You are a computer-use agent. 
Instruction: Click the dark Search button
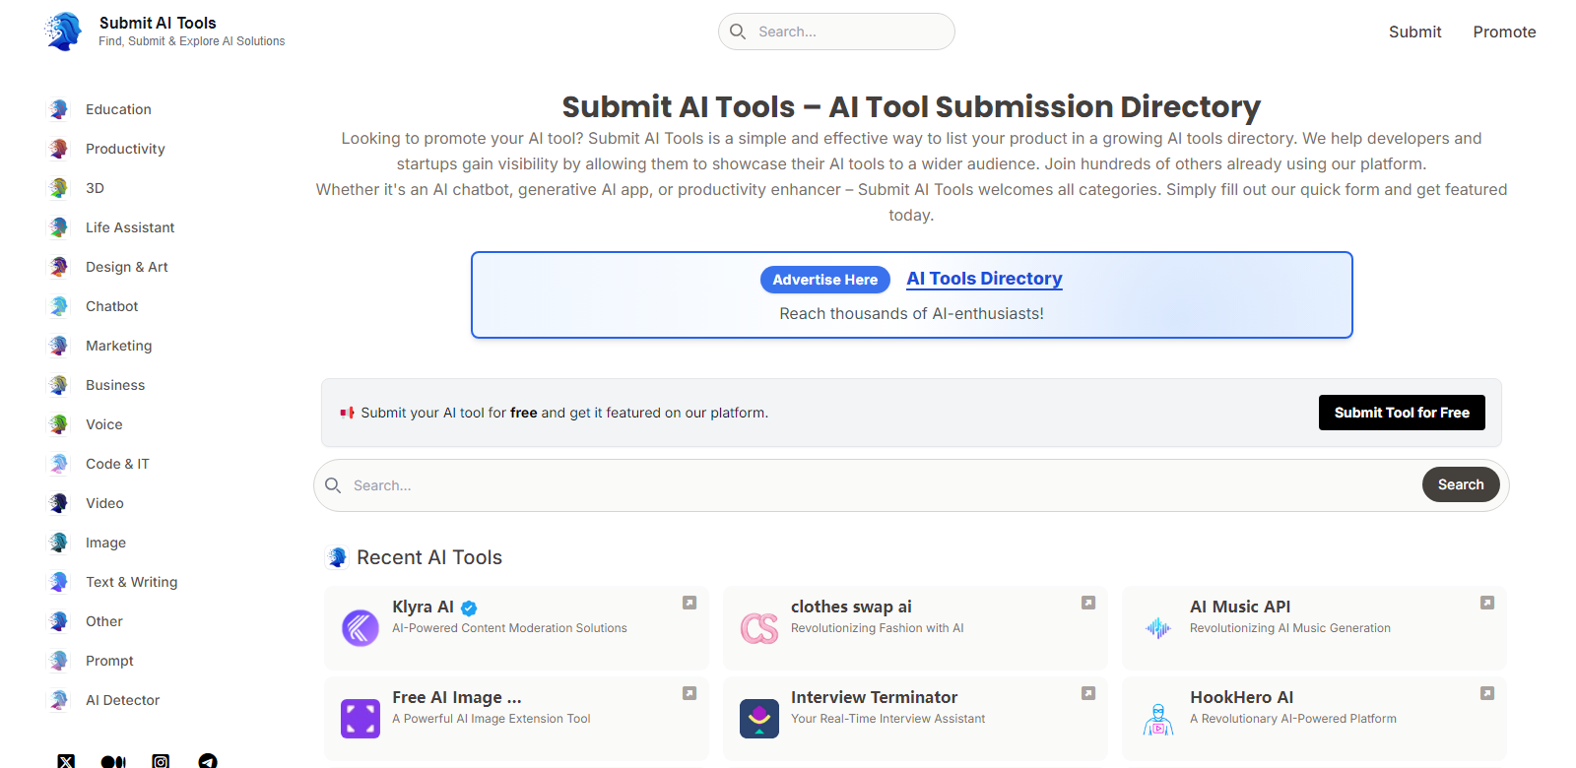pos(1461,484)
